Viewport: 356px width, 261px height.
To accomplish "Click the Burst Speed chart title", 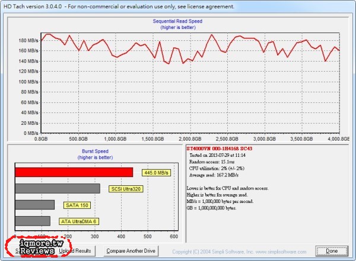I will coord(95,151).
